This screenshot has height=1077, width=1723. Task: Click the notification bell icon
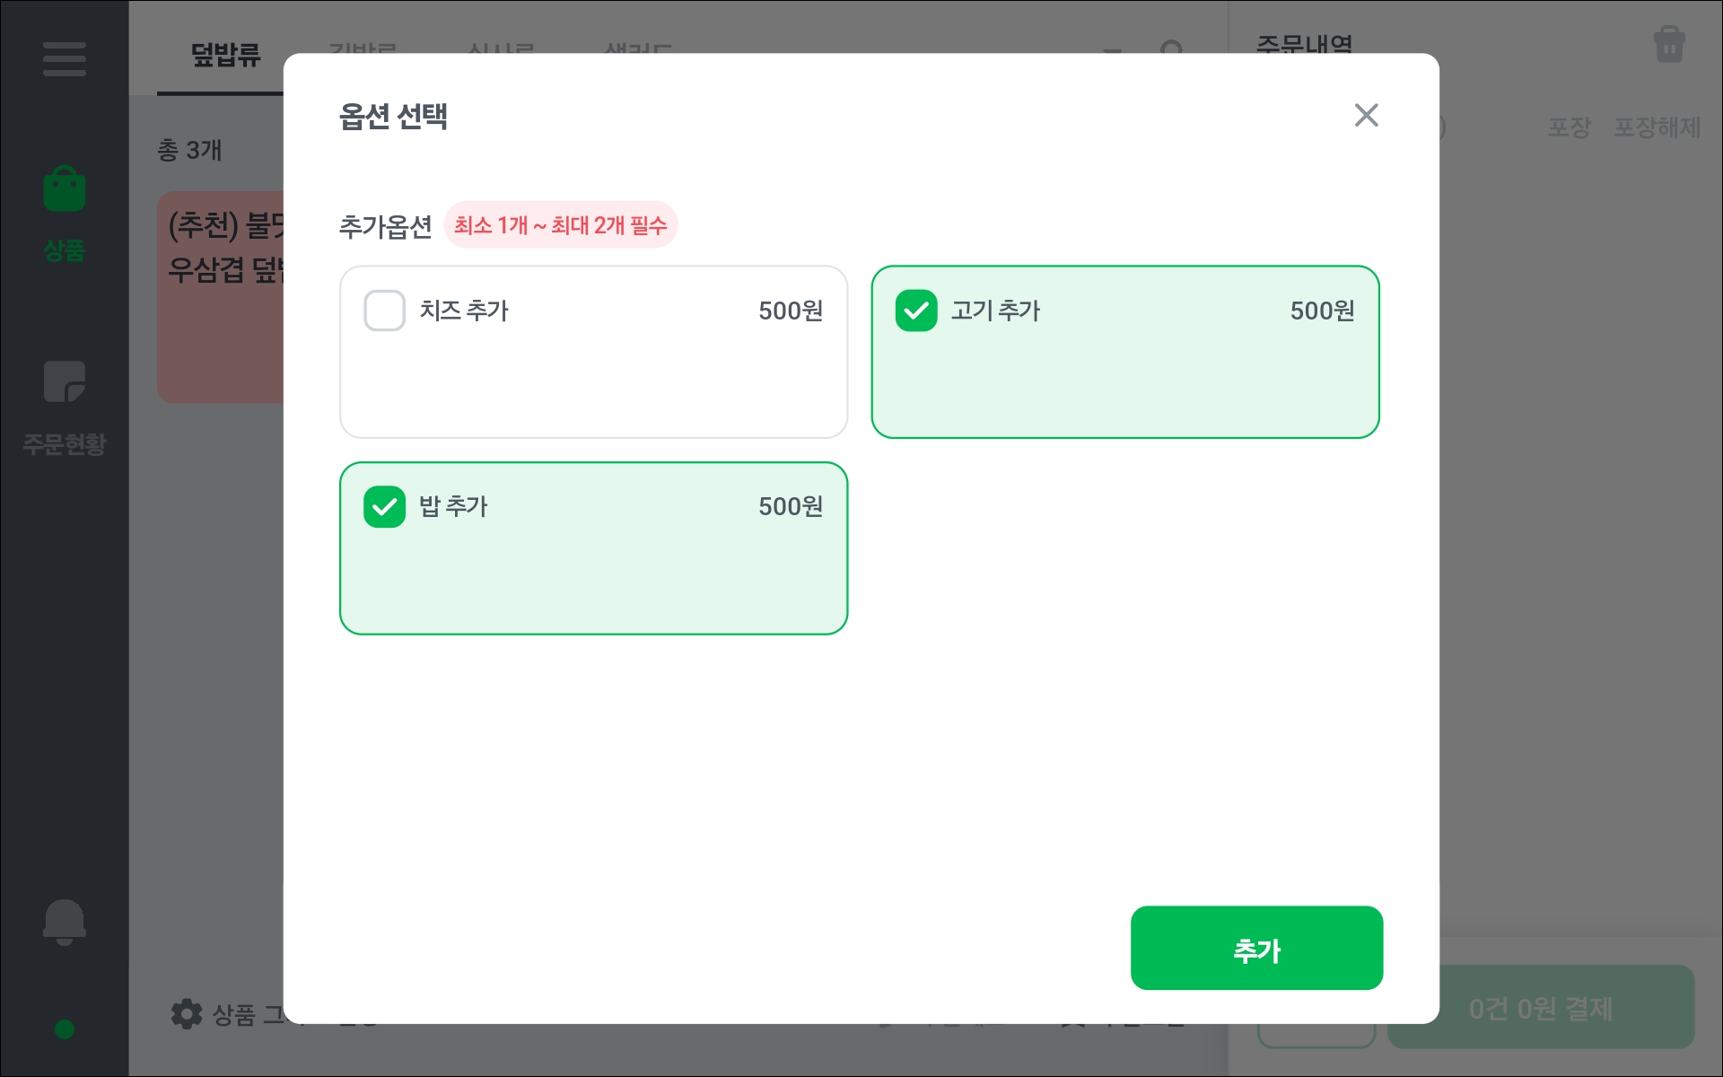(x=65, y=922)
